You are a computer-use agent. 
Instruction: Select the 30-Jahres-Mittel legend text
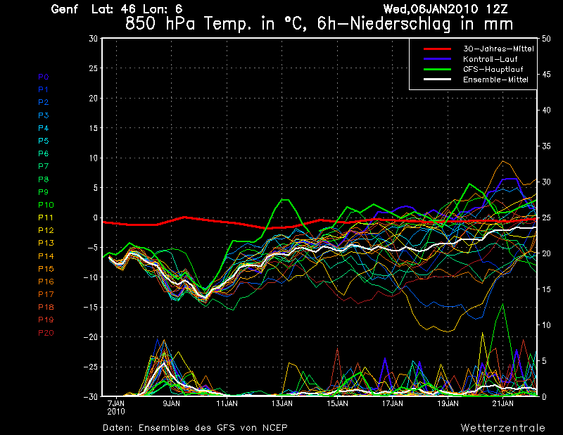(498, 49)
